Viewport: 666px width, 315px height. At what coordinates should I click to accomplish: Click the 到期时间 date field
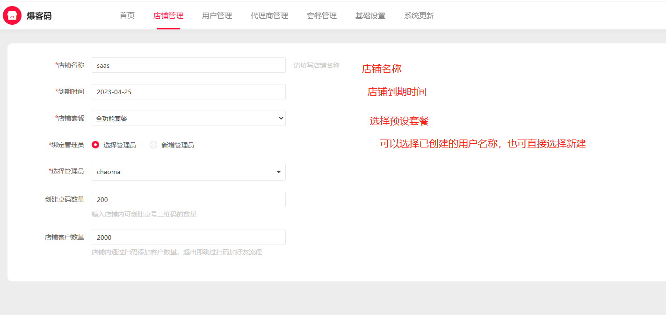point(188,92)
